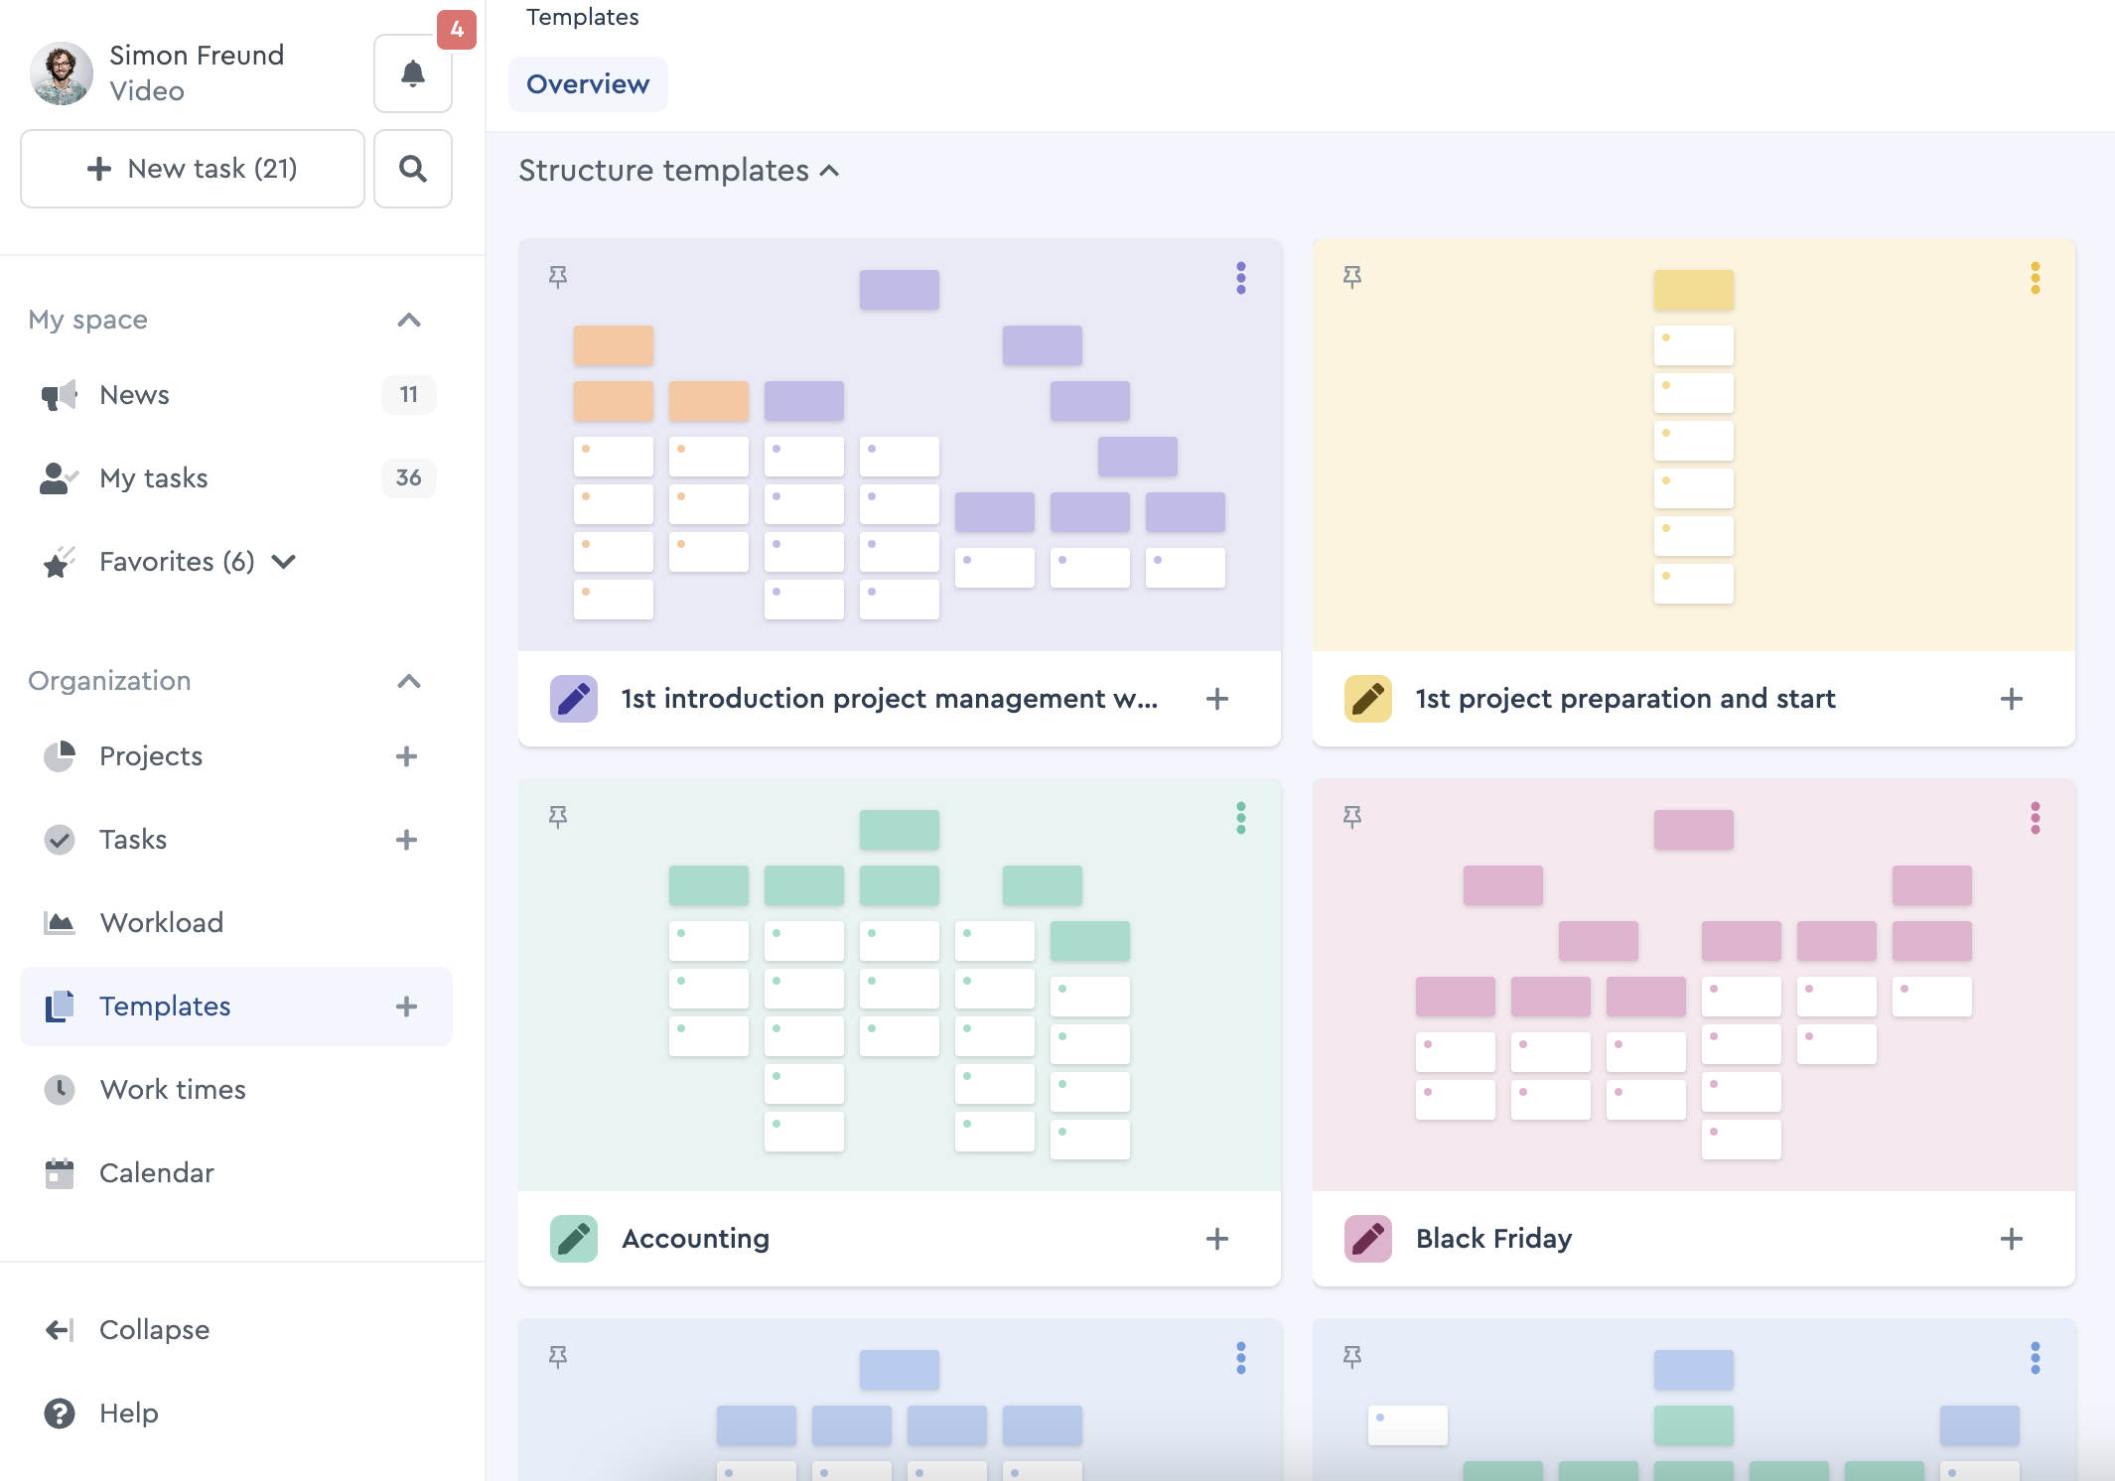Image resolution: width=2115 pixels, height=1481 pixels.
Task: Open three-dot menu on bottom-right blue template
Action: pos(2036,1358)
